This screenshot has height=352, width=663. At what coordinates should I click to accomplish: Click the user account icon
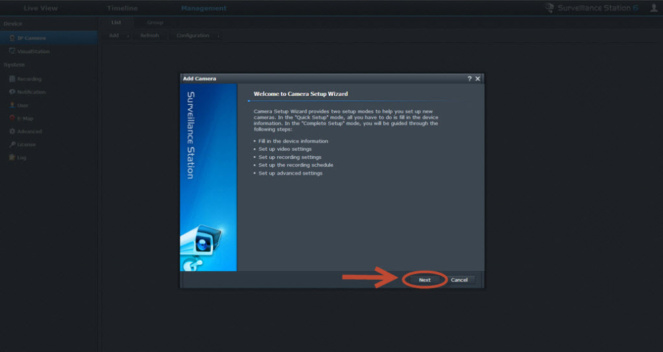[654, 8]
